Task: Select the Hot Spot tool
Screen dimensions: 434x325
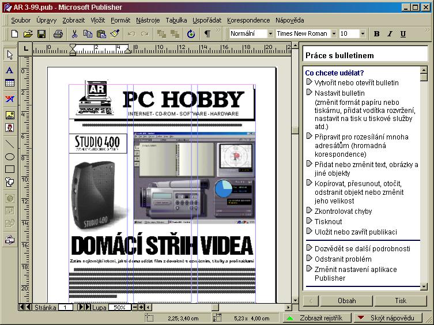Action: click(x=10, y=198)
